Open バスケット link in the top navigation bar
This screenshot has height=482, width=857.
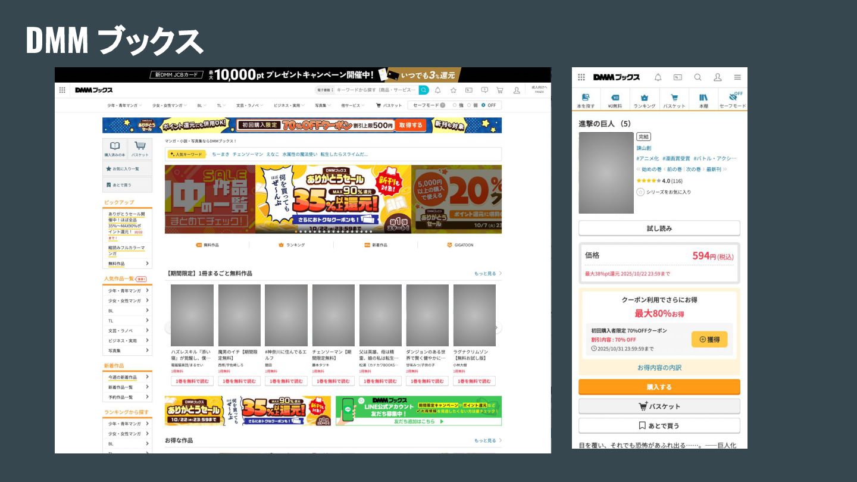[389, 105]
